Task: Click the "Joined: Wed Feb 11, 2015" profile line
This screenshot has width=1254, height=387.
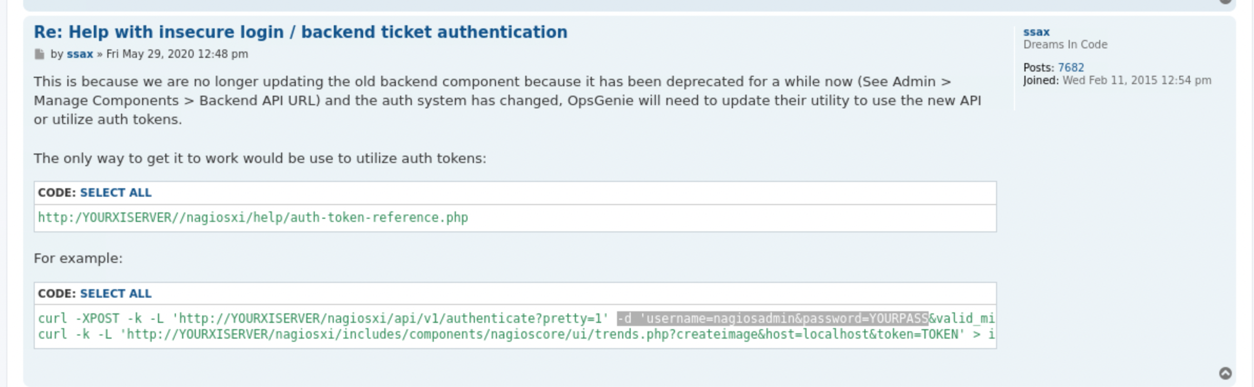Action: (x=1117, y=80)
